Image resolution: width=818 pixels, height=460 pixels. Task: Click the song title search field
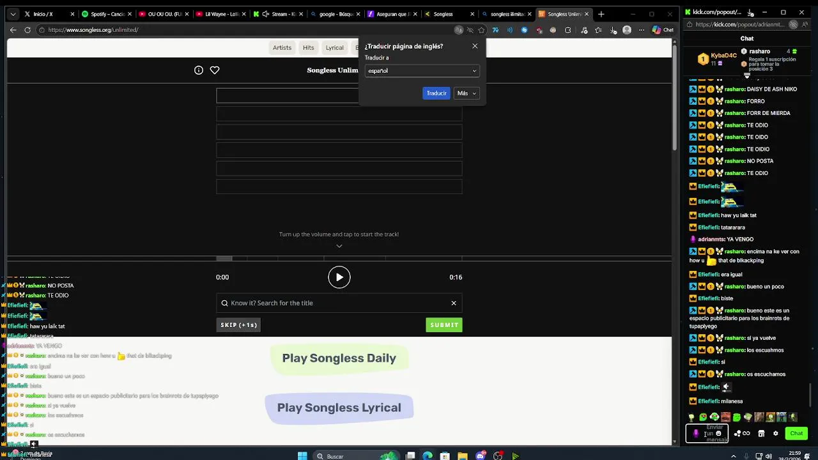(x=339, y=303)
